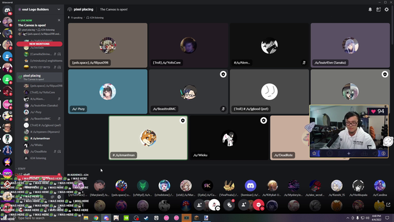Open The Canvas is open! live event

coord(32,25)
